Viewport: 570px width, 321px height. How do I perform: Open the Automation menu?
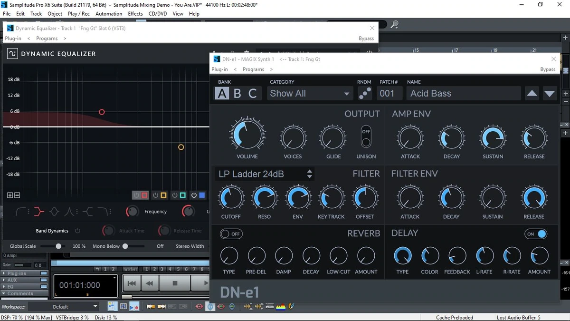coord(109,14)
